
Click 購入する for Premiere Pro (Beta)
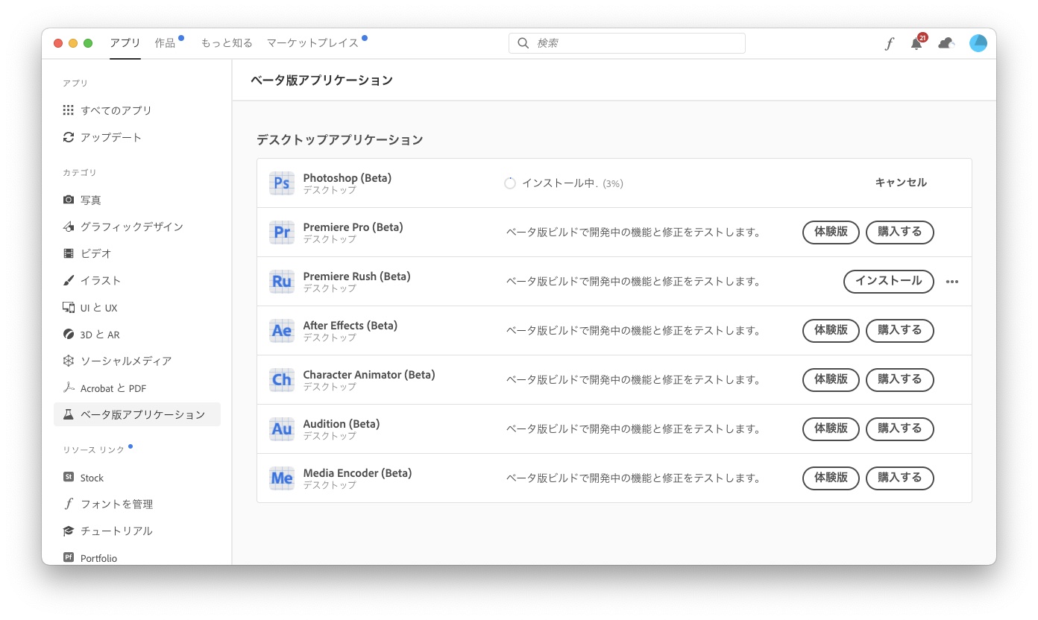point(900,232)
